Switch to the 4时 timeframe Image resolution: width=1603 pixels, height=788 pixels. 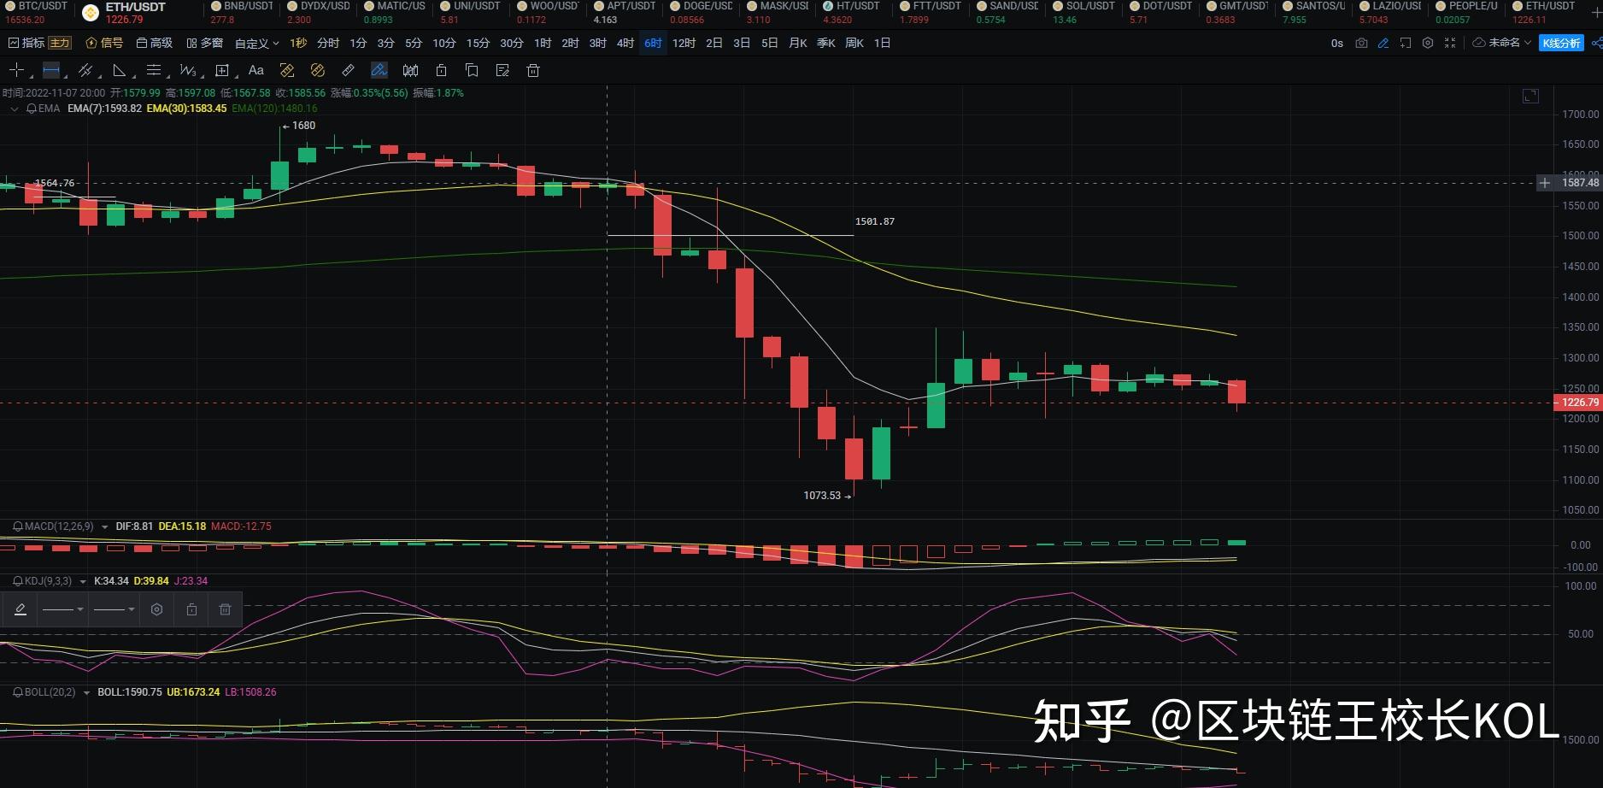point(625,43)
